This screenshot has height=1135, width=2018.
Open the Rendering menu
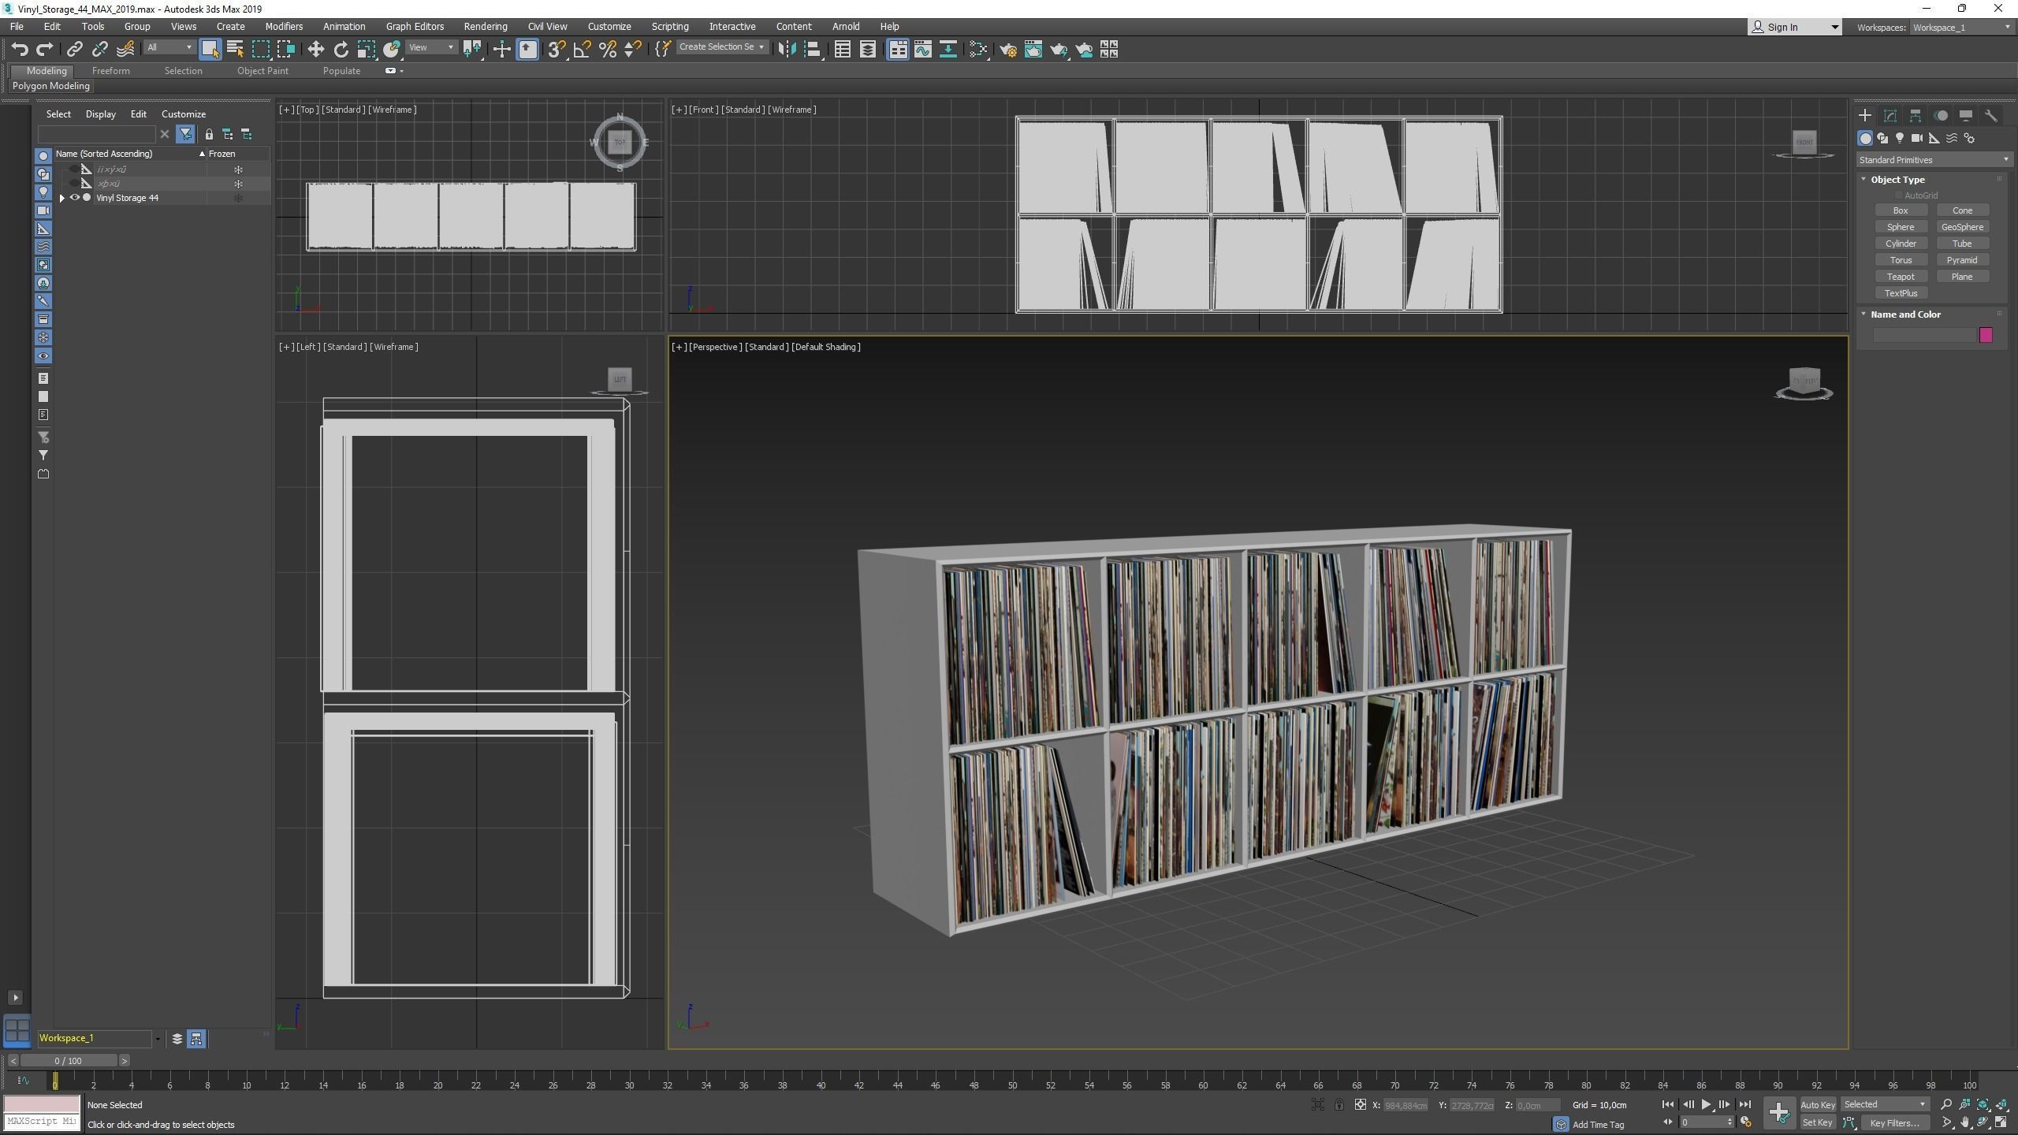pyautogui.click(x=486, y=27)
